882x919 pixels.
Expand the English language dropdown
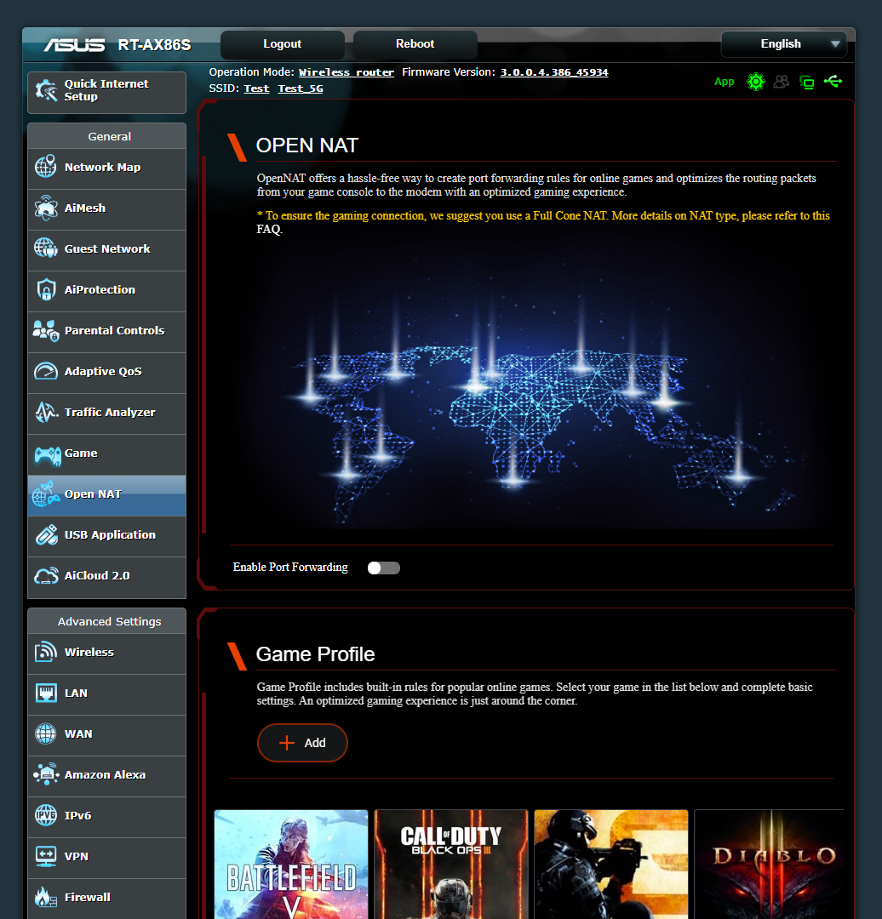click(783, 43)
